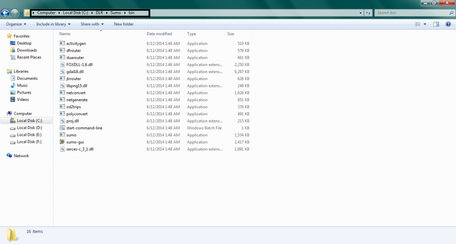Click the sumo-gui application icon
Screen dimensions: 456x244
click(x=62, y=142)
